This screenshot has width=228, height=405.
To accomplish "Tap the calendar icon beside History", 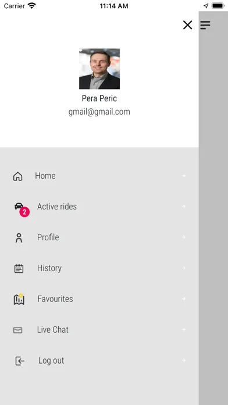I will (19, 269).
